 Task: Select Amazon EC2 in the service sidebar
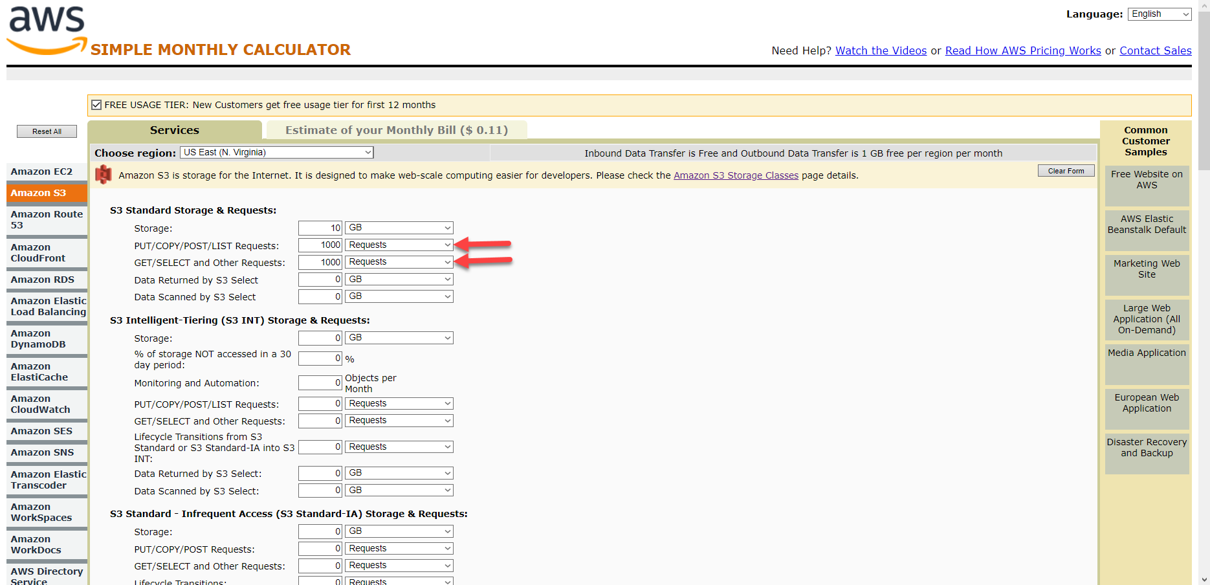[43, 171]
